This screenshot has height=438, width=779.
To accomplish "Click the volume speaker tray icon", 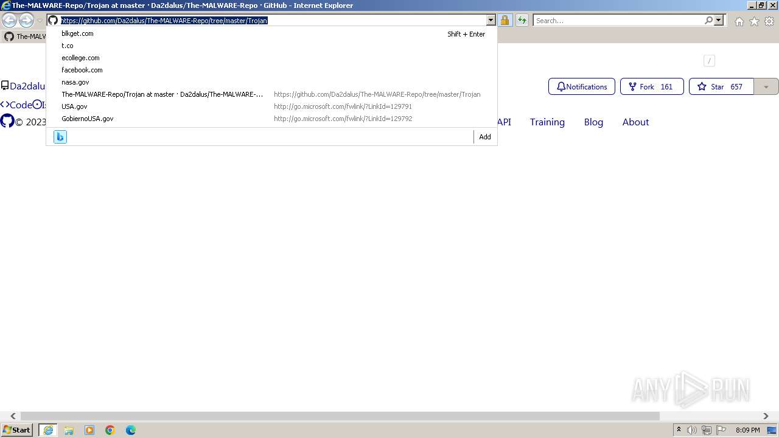I will pos(692,430).
